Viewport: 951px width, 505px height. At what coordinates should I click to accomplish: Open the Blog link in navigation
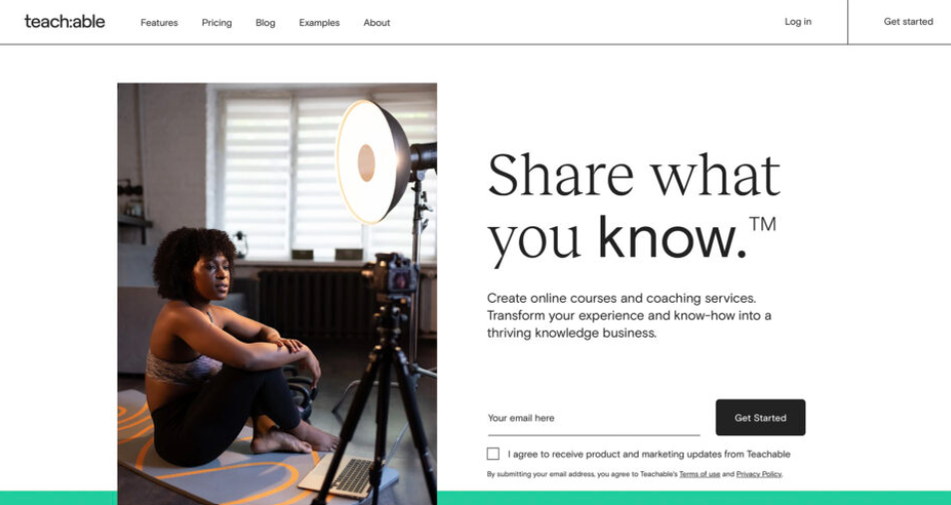tap(265, 22)
